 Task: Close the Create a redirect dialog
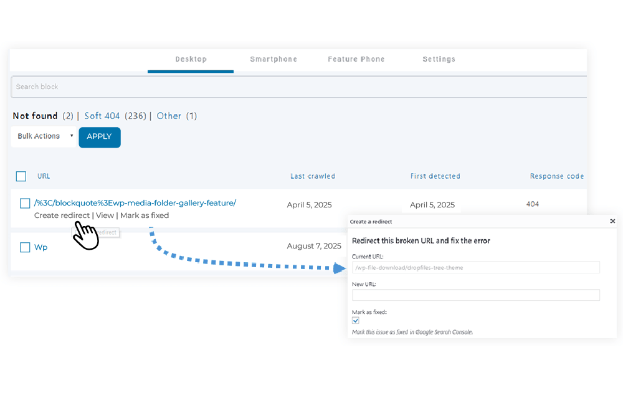point(612,221)
